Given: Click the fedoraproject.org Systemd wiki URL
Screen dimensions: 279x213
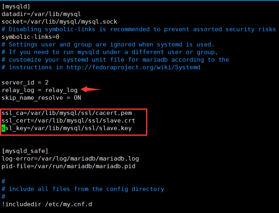Looking at the screenshot, I should point(133,67).
